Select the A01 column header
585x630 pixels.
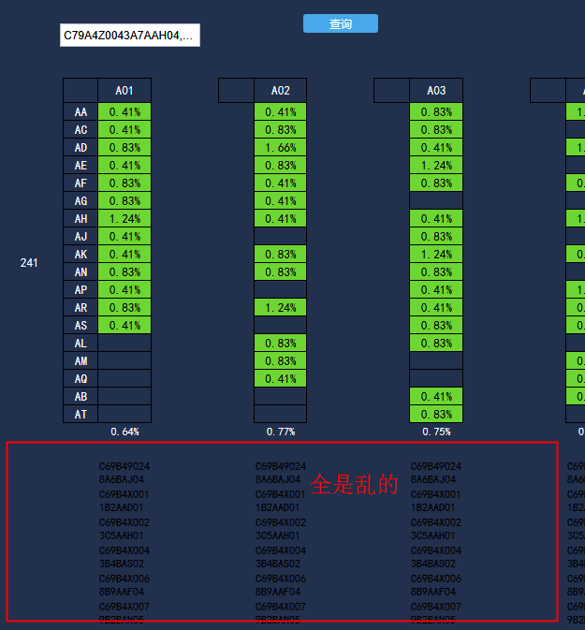click(124, 91)
